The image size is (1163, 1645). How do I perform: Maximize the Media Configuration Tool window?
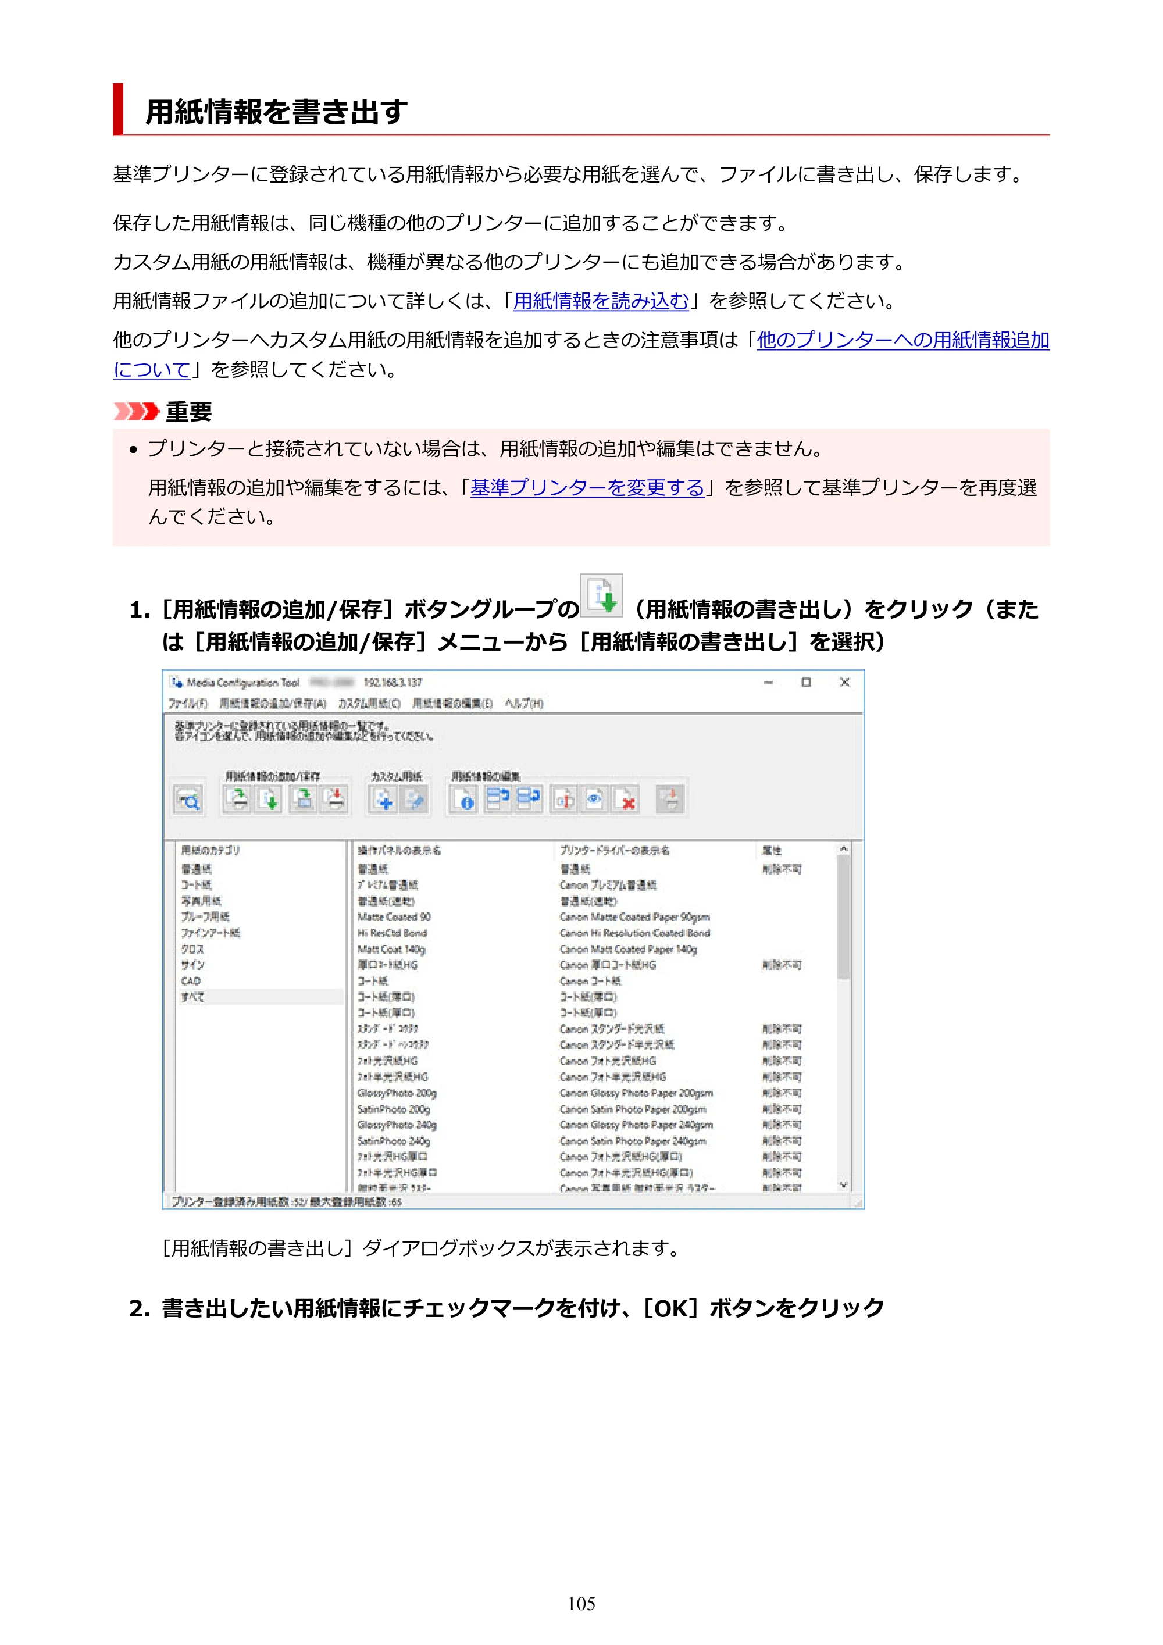pos(806,682)
